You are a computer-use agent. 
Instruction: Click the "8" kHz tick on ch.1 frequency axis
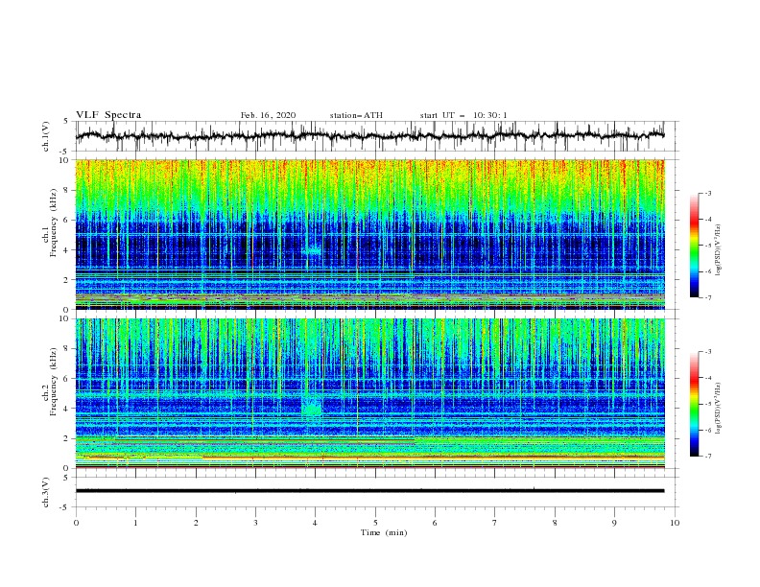coord(67,190)
